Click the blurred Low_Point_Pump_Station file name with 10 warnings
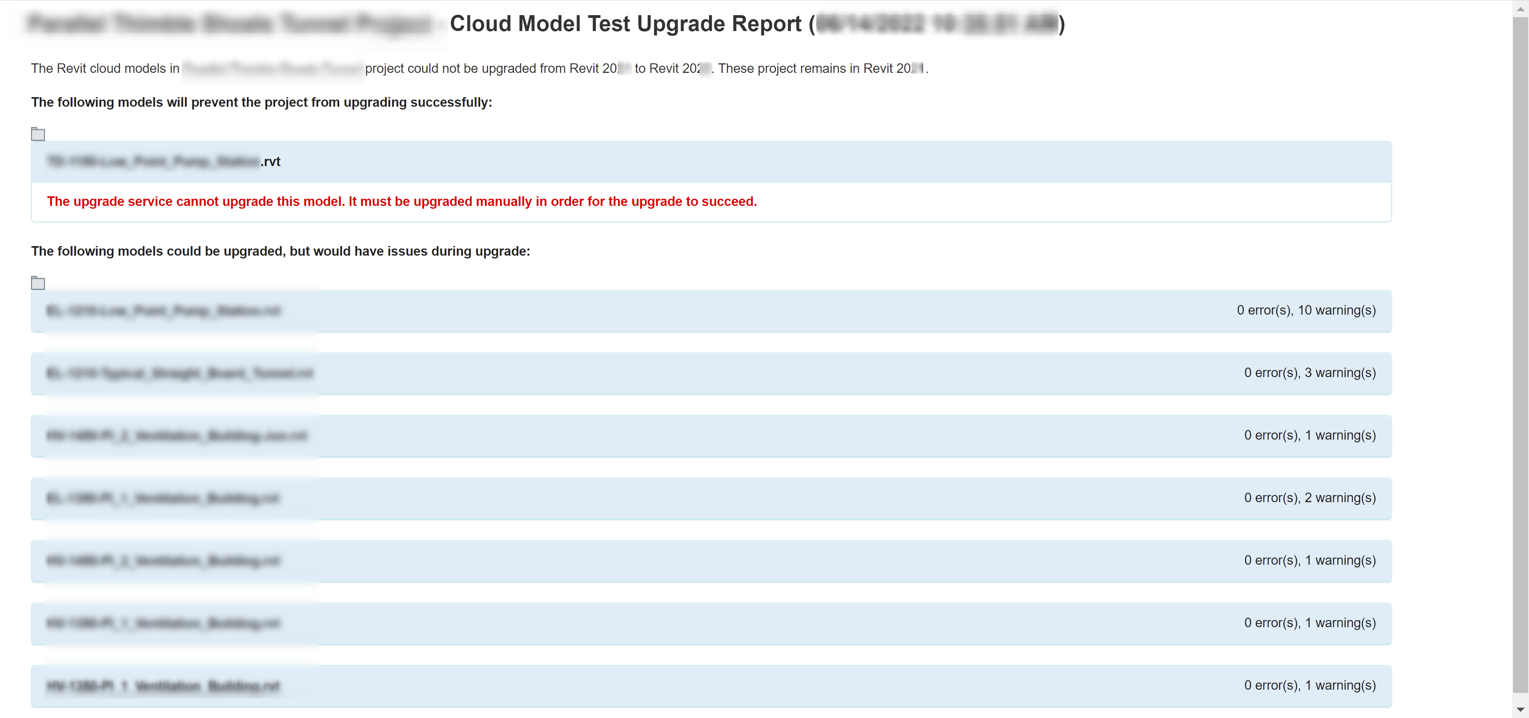 tap(163, 310)
